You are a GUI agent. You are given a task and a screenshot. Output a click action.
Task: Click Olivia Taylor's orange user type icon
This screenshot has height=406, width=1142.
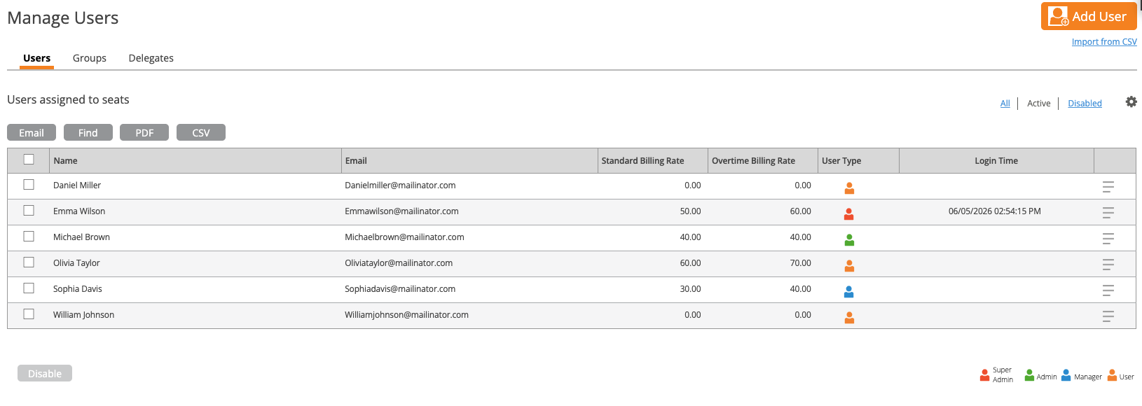[849, 266]
